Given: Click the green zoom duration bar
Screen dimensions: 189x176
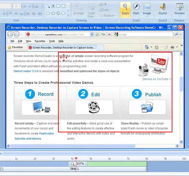Looking at the screenshot, I should (x=117, y=164).
